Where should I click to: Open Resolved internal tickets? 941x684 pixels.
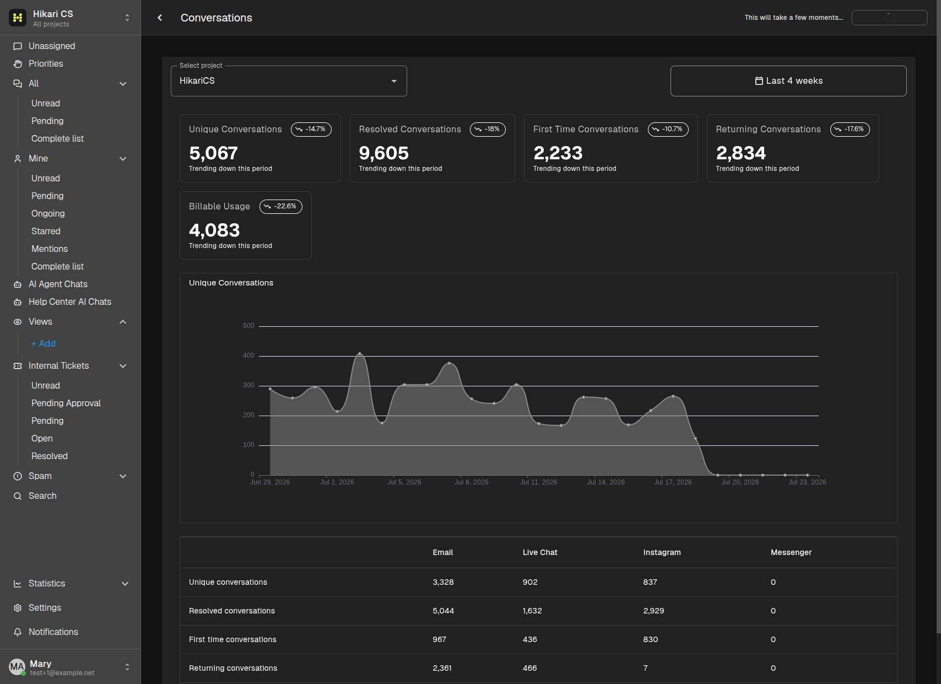[50, 456]
